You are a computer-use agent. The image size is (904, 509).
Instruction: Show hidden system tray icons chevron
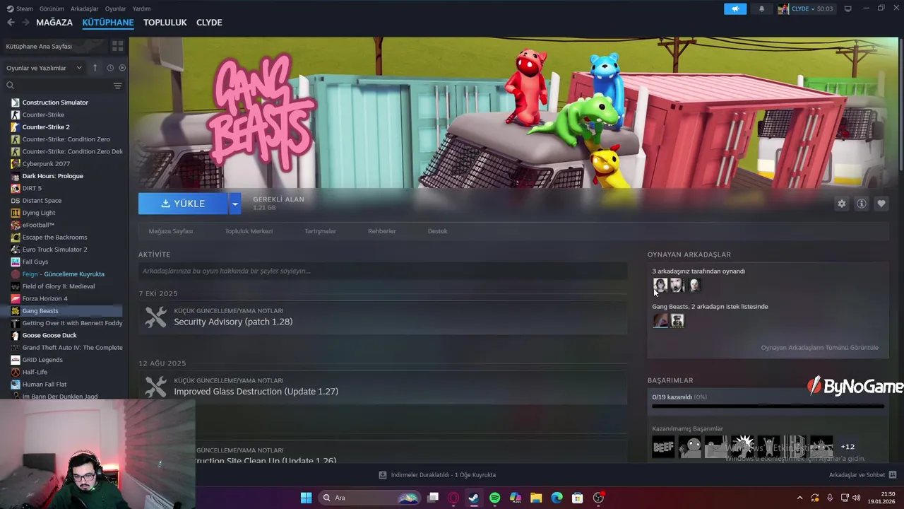click(x=799, y=498)
